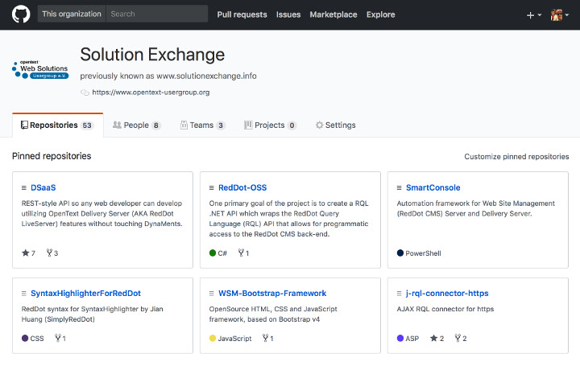Click the purple CSS language dot
Viewport: 580px width, 366px height.
[x=25, y=338]
